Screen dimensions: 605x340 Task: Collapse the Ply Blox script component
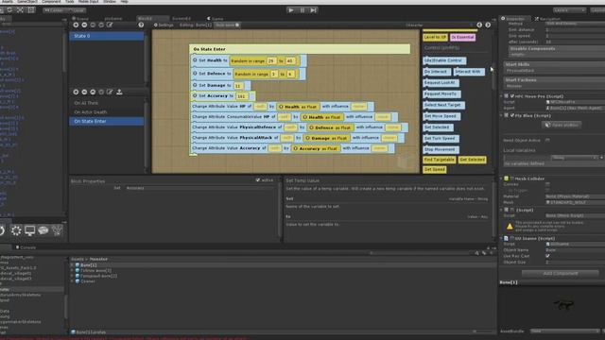click(x=502, y=115)
